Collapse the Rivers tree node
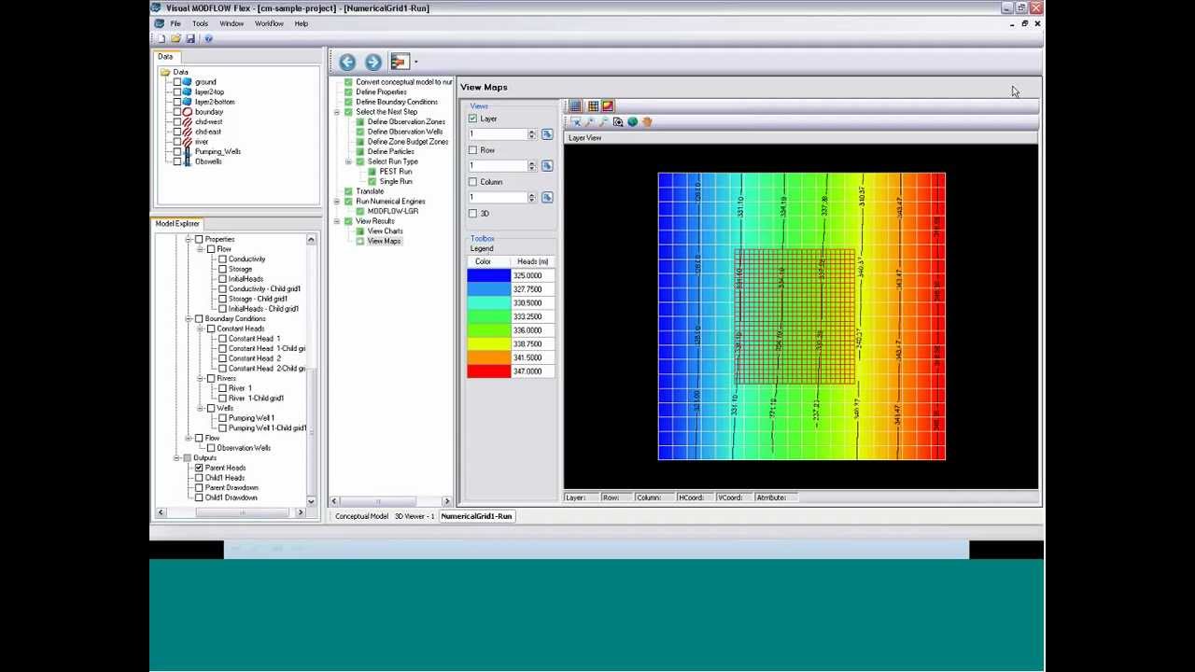This screenshot has height=672, width=1195. tap(200, 379)
